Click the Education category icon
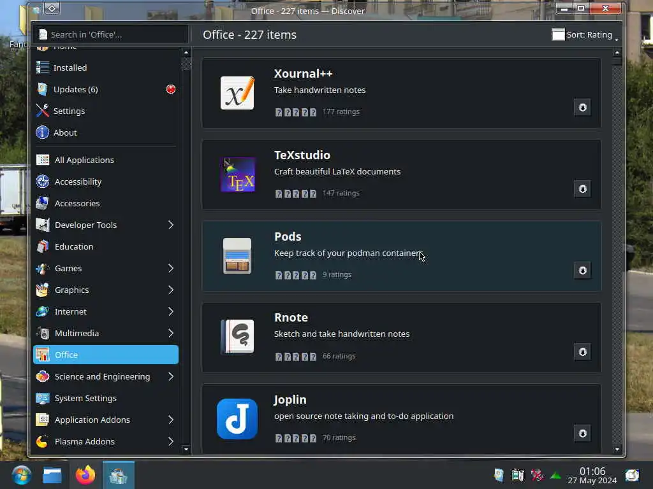 (43, 246)
